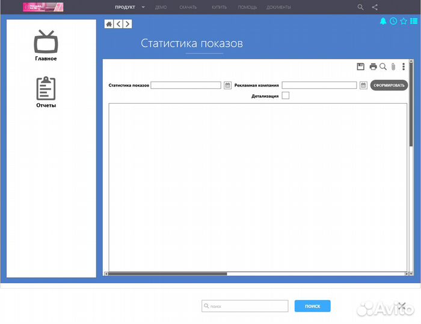The height and width of the screenshot is (324, 421).
Task: Open the КУПИТЬ menu item
Action: pyautogui.click(x=219, y=7)
